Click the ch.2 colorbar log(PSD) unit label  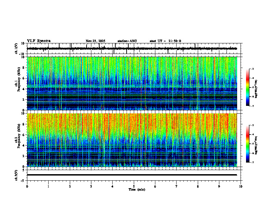256,145
